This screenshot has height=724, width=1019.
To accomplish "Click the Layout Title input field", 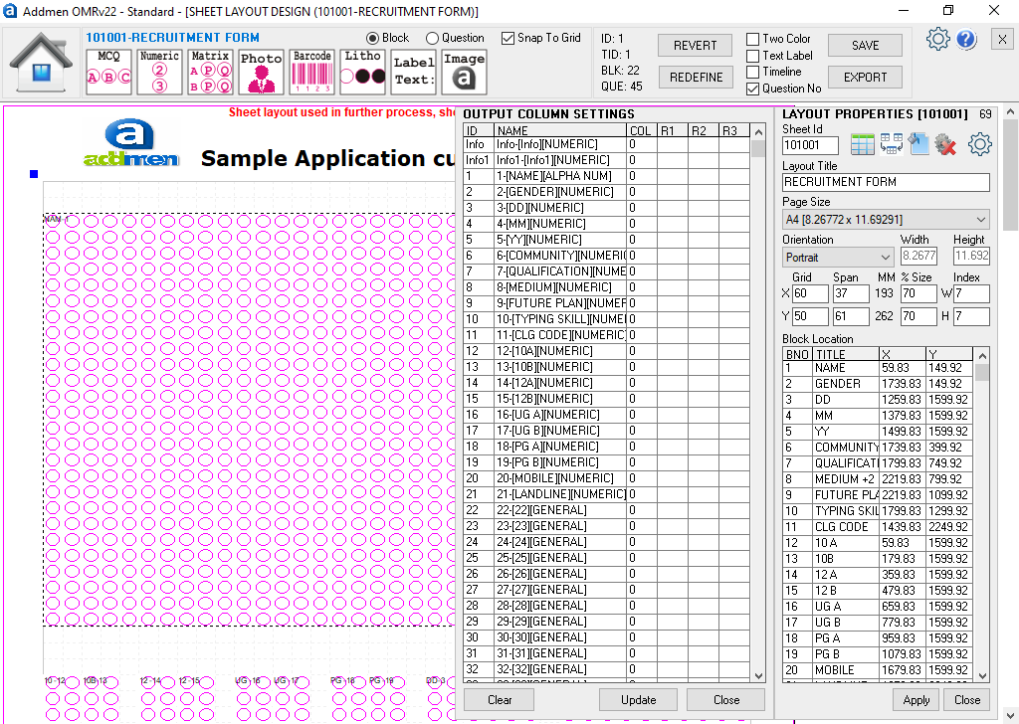I will (886, 182).
